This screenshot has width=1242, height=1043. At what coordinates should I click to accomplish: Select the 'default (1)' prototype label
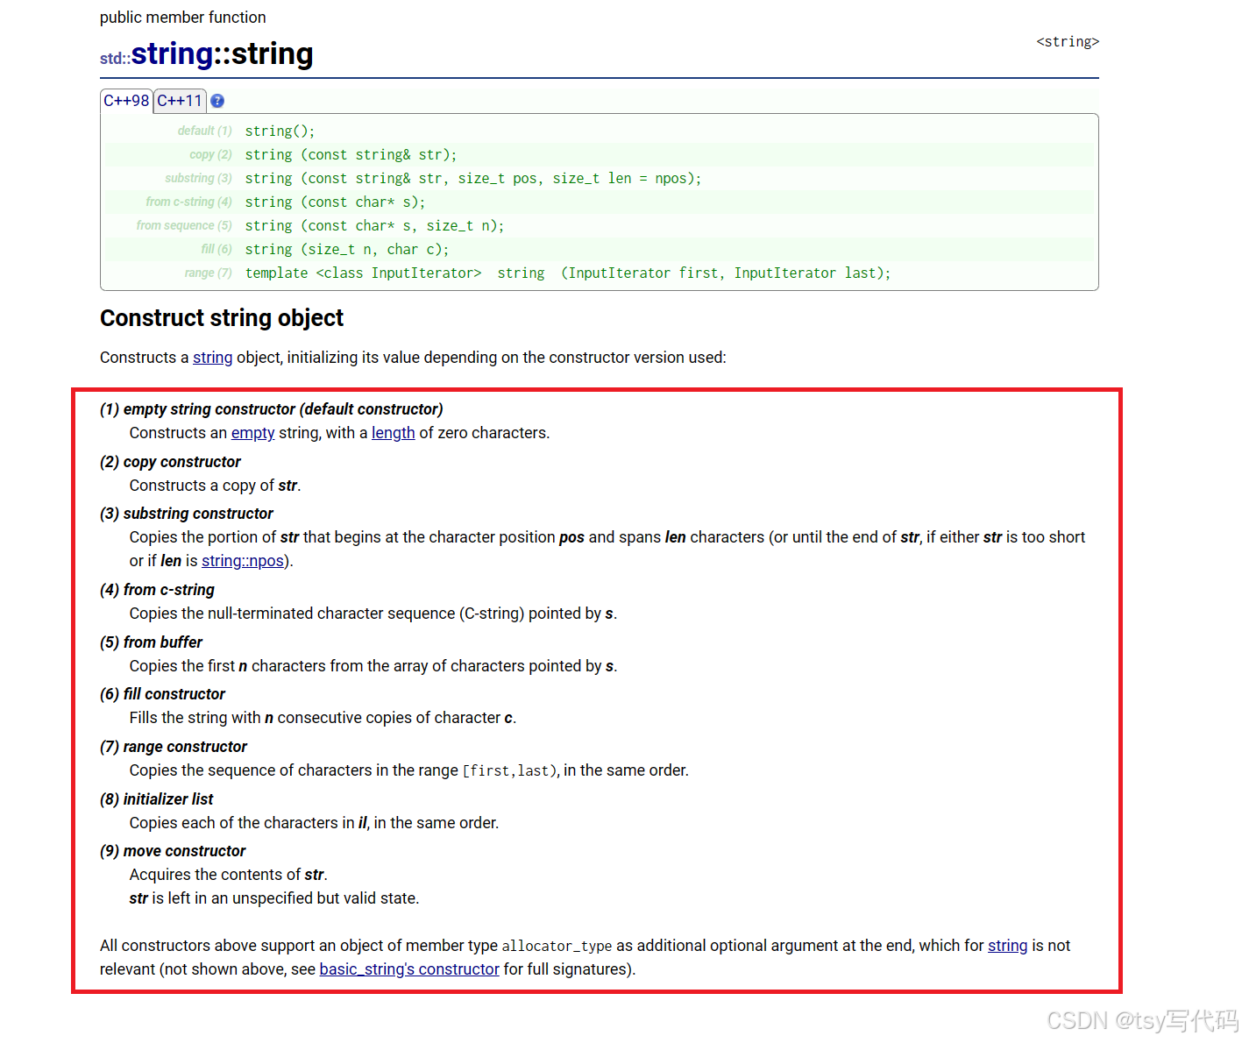pos(205,131)
